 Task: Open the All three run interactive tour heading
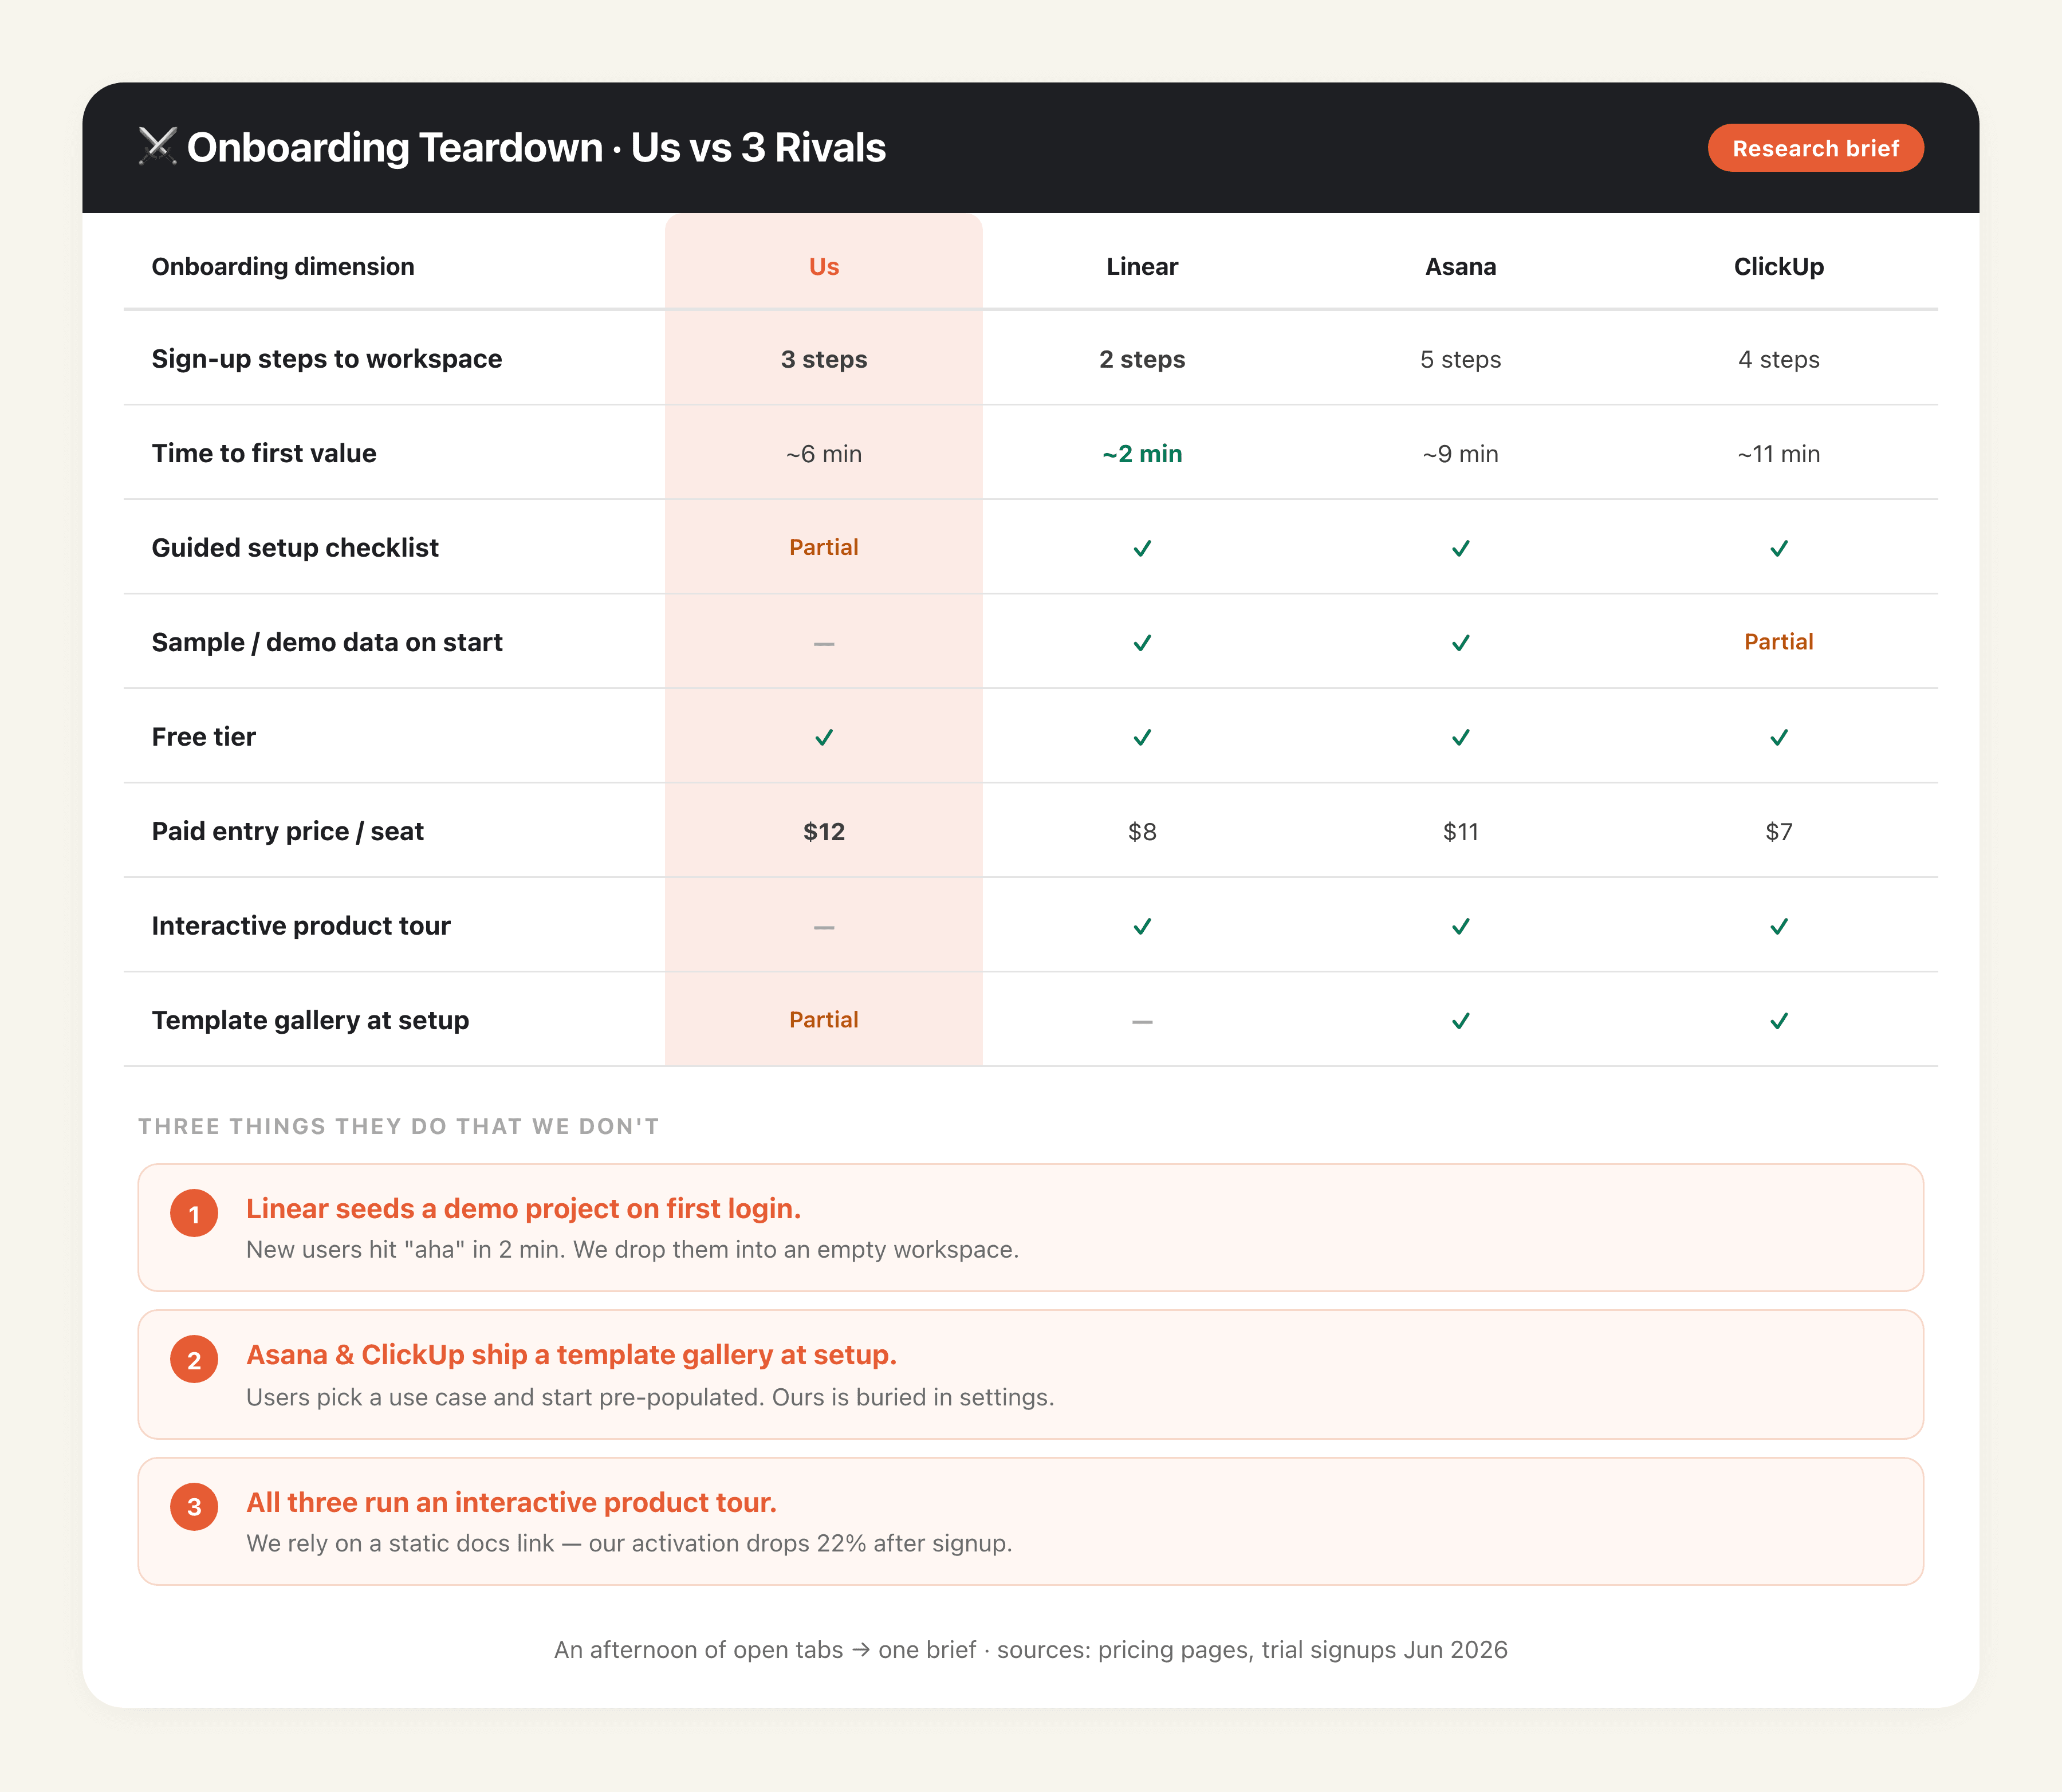coord(511,1502)
